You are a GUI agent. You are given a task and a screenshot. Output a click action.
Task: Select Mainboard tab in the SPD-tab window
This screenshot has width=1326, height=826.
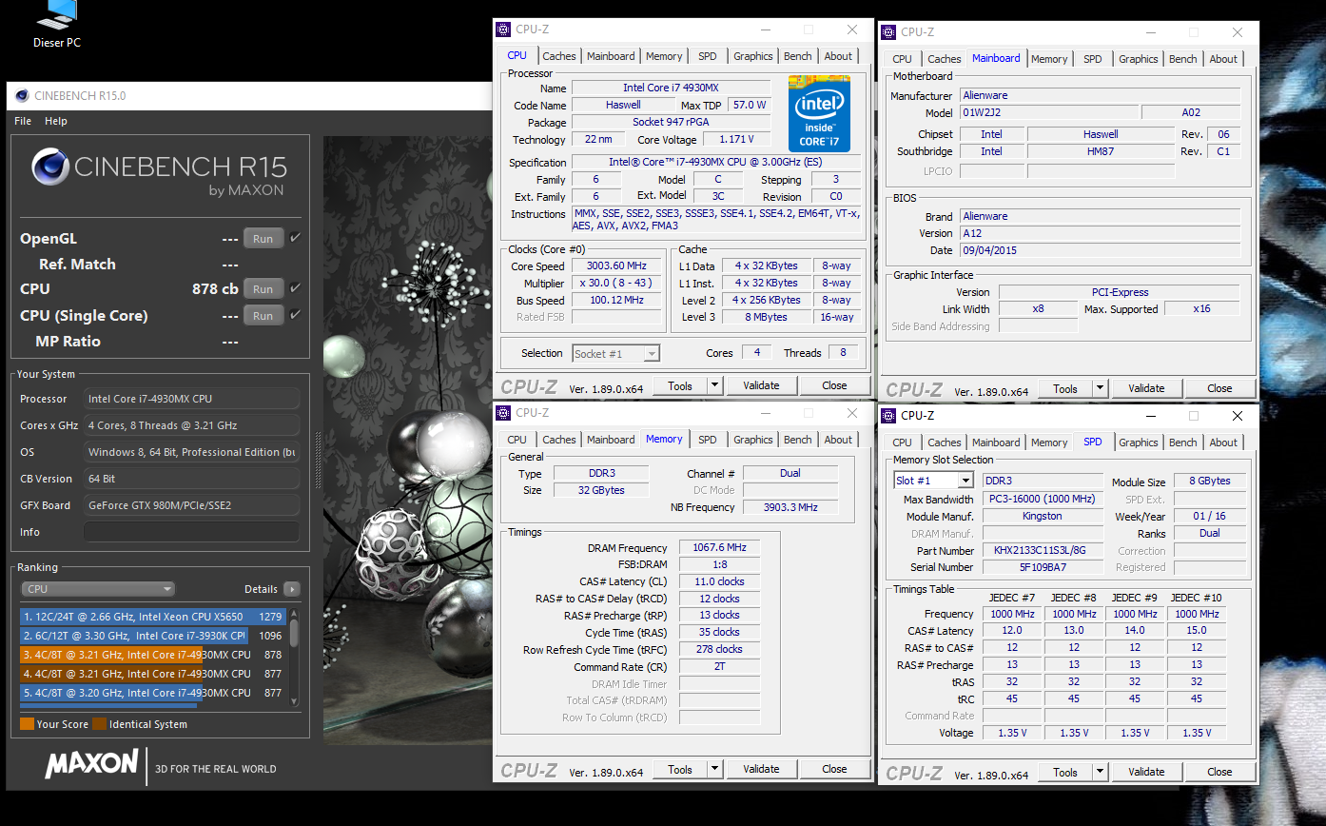pyautogui.click(x=996, y=442)
